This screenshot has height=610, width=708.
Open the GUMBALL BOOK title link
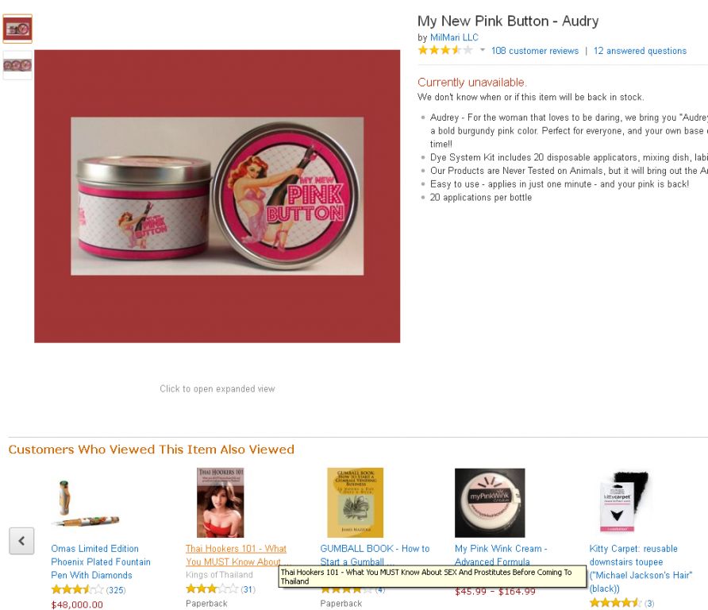click(375, 555)
